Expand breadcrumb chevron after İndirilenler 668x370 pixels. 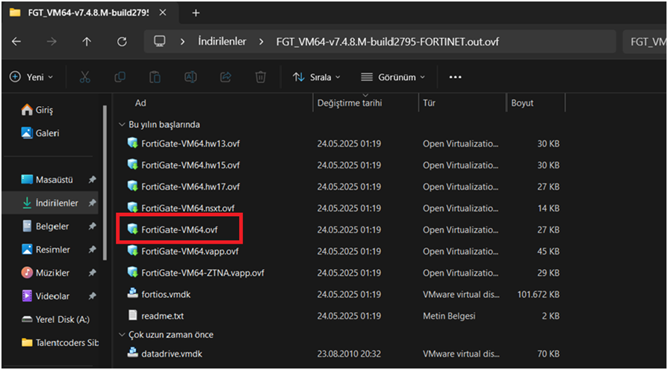(x=261, y=42)
